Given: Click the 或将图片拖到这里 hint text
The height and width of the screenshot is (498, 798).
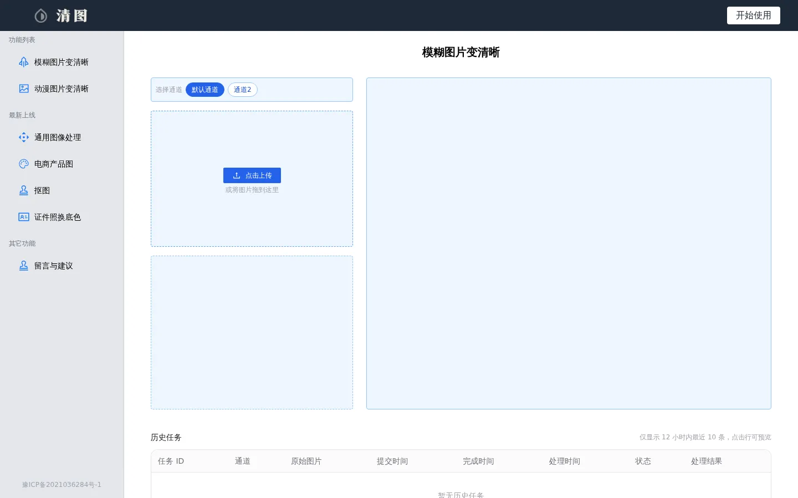Looking at the screenshot, I should [x=252, y=190].
